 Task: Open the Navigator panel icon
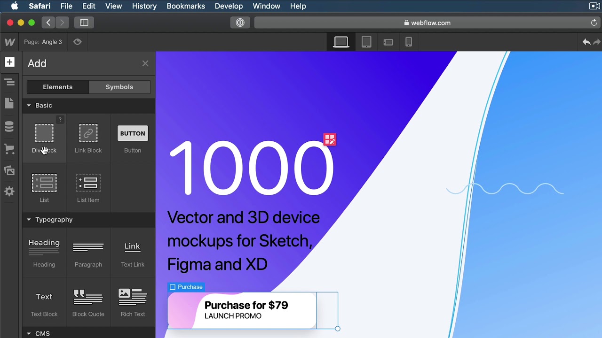click(x=9, y=83)
